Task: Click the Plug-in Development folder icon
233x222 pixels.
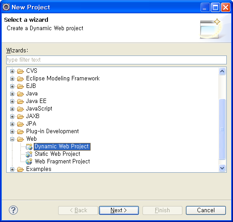Action: (x=20, y=131)
